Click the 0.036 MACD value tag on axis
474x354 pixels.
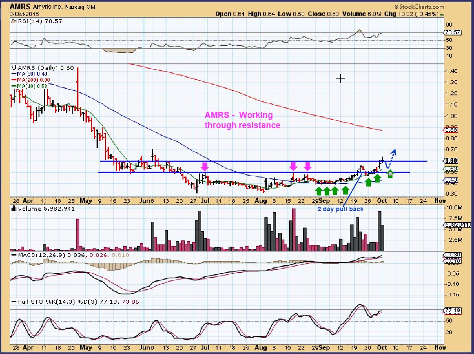point(453,255)
